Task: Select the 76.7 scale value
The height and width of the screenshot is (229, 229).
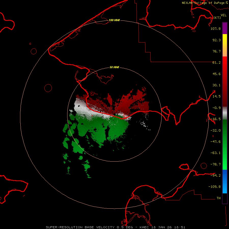Action: point(217,51)
